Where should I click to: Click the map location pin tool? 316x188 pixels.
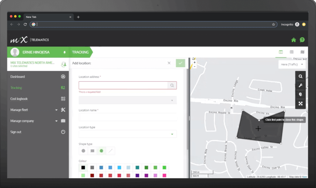point(301,95)
